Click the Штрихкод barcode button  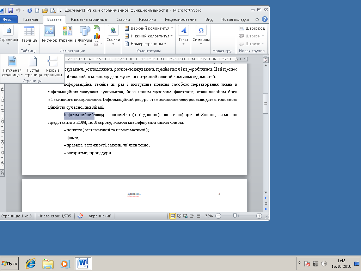coord(252,28)
